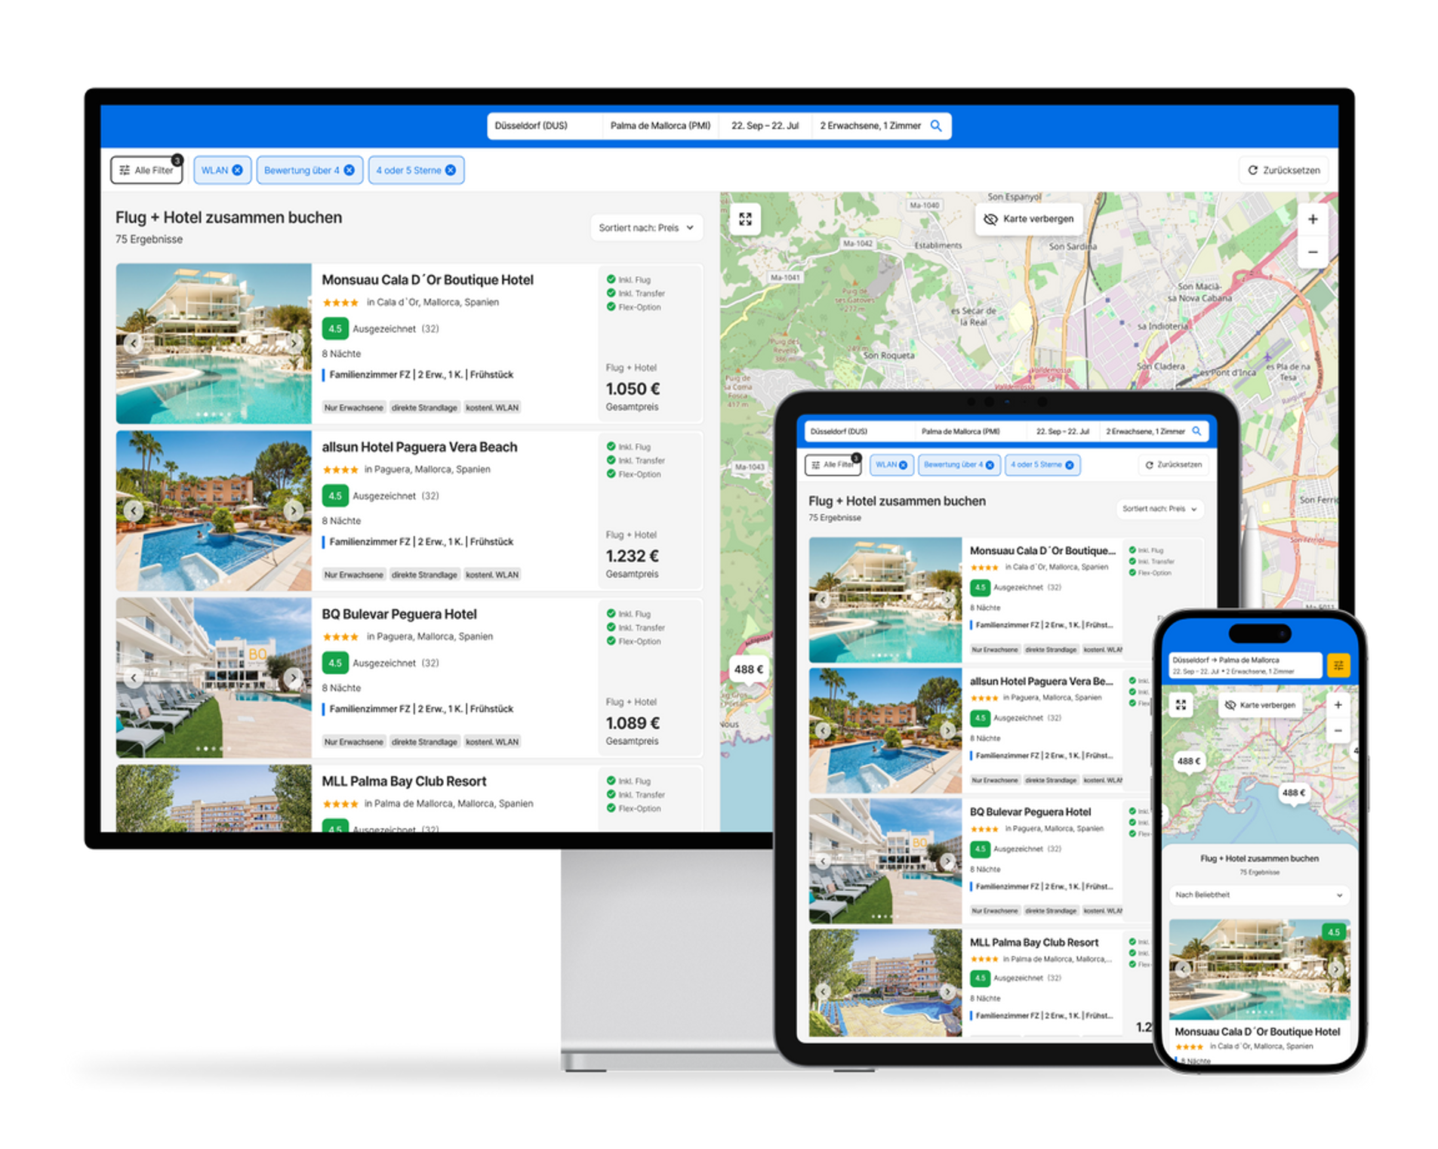This screenshot has height=1149, width=1438.
Task: Remove the 4 oder 5 Sterne chip on desktop
Action: click(x=451, y=170)
